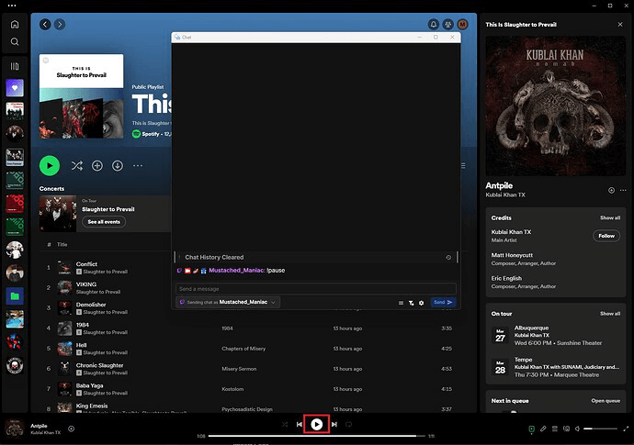This screenshot has width=634, height=445.
Task: Click Open queue link
Action: point(606,401)
